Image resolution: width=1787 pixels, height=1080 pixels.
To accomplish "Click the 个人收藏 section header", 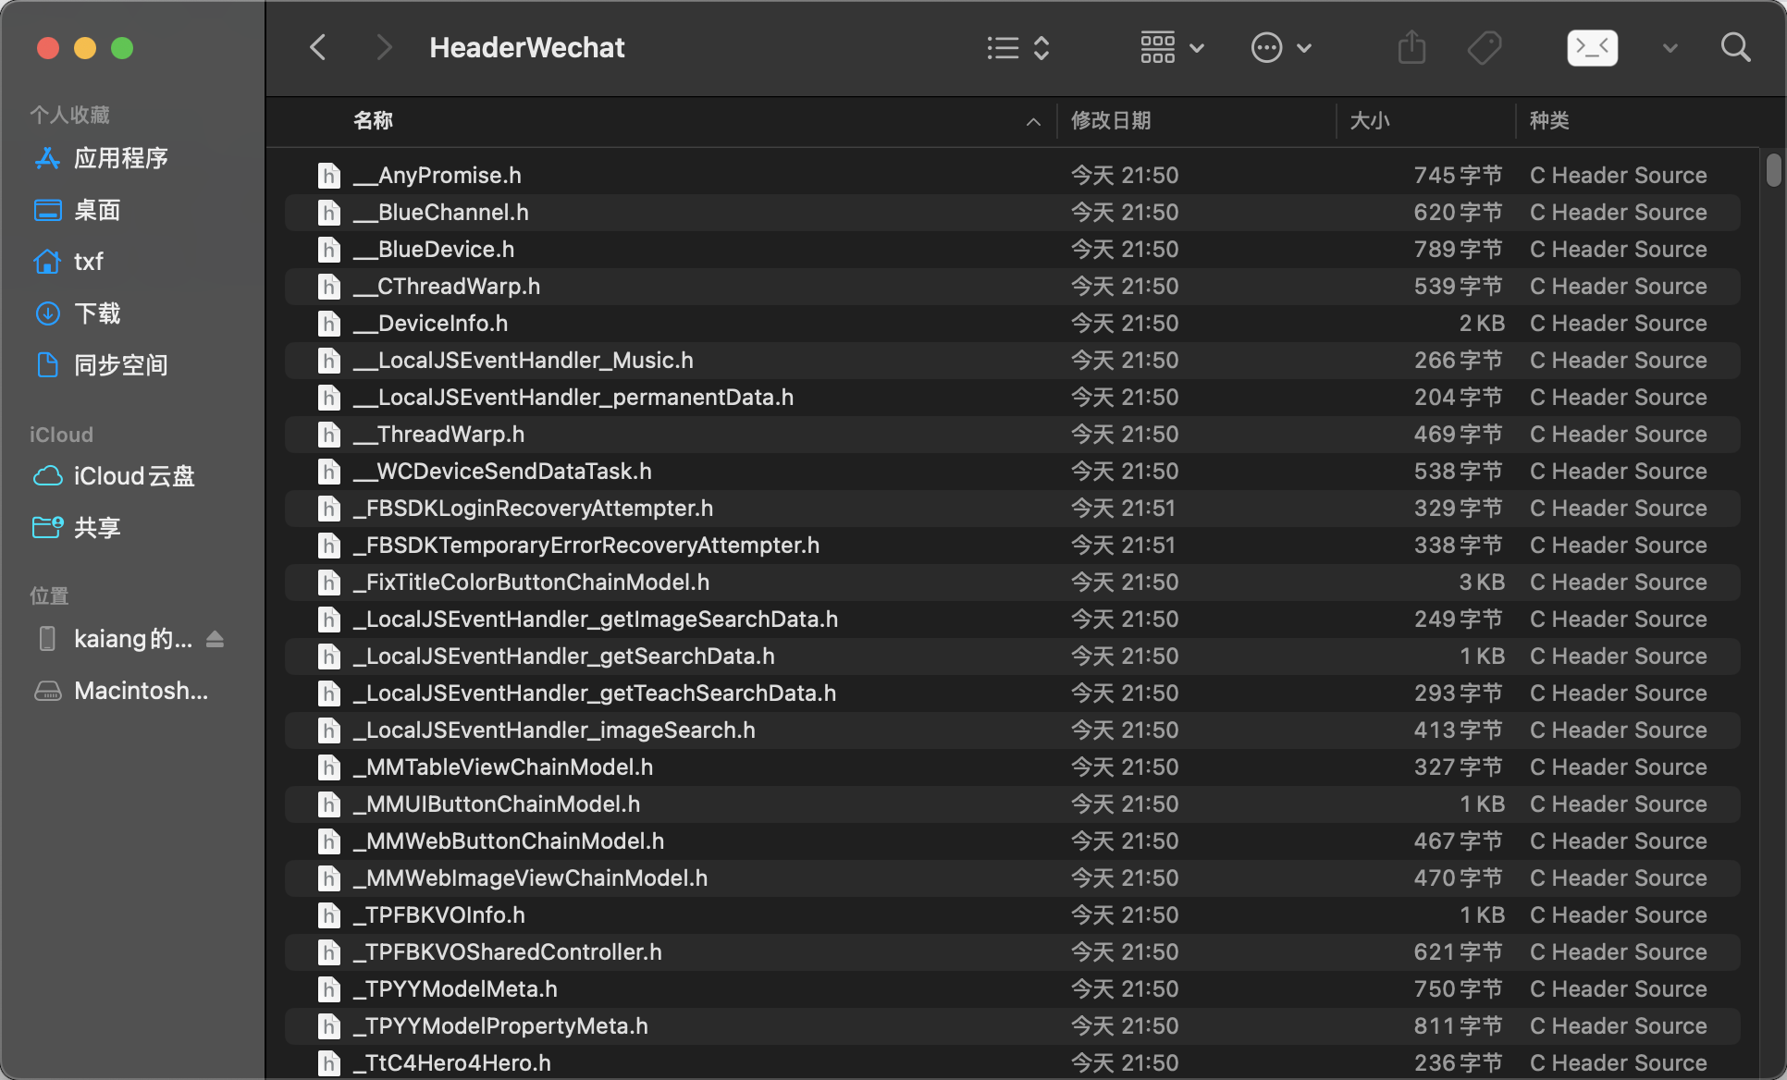I will point(69,115).
